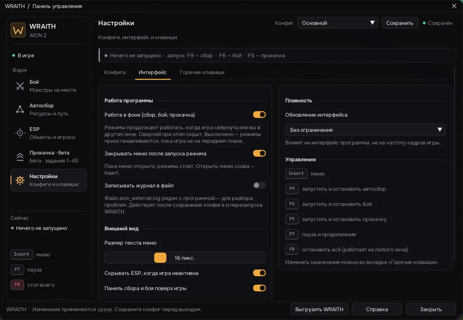Click the 'Обновление интерфейса' label
The image size is (463, 320).
click(316, 115)
